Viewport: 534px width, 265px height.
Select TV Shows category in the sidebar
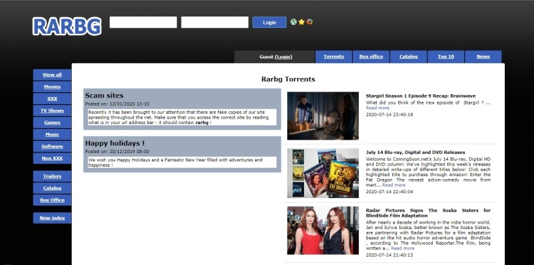point(52,110)
